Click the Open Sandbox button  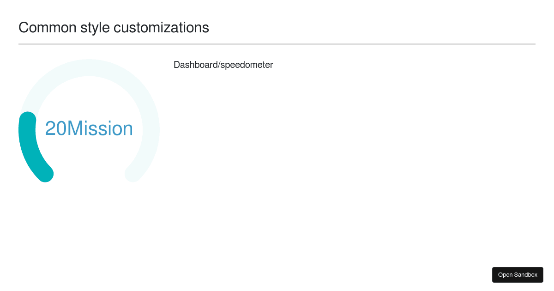click(x=518, y=275)
